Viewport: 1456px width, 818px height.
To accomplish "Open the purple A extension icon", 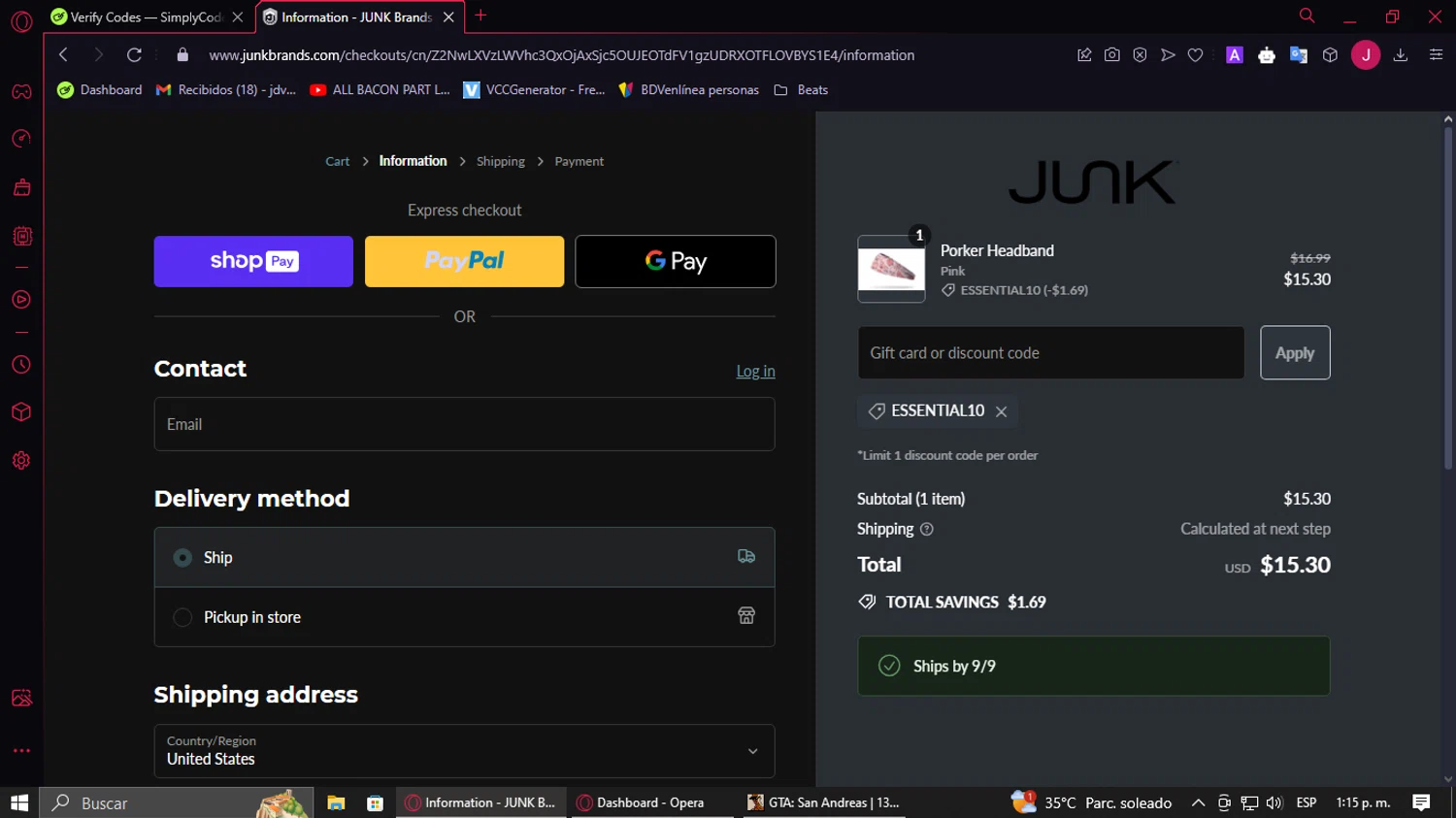I will 1235,55.
